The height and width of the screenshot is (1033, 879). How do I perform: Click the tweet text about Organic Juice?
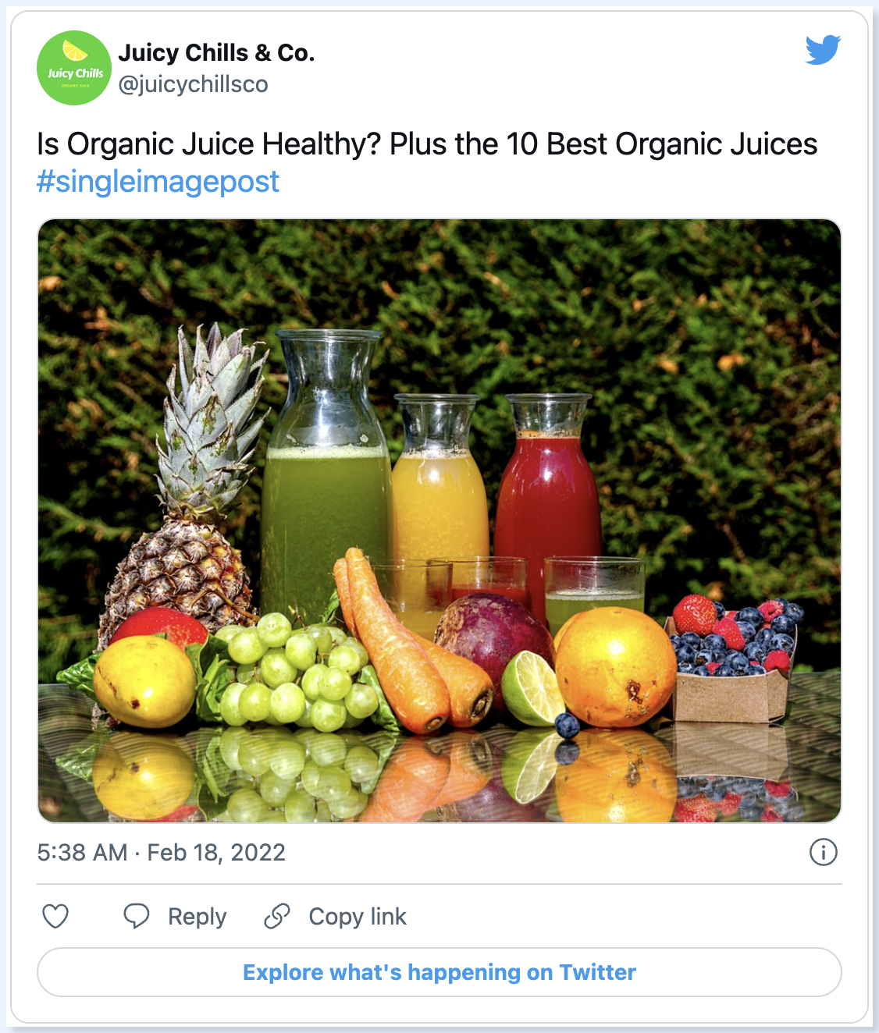click(x=427, y=144)
